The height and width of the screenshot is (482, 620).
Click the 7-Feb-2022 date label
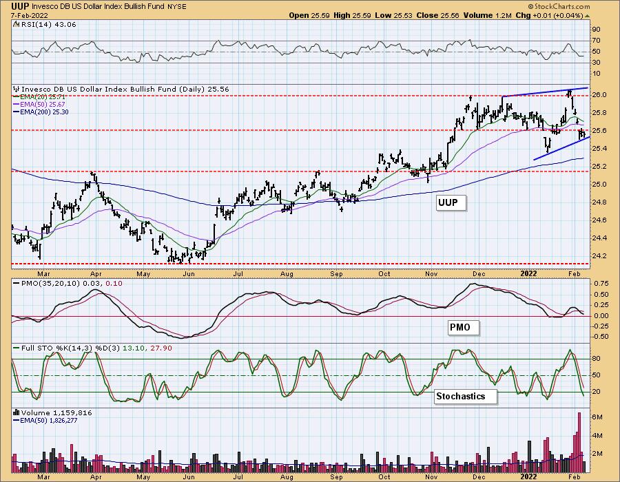(x=30, y=15)
